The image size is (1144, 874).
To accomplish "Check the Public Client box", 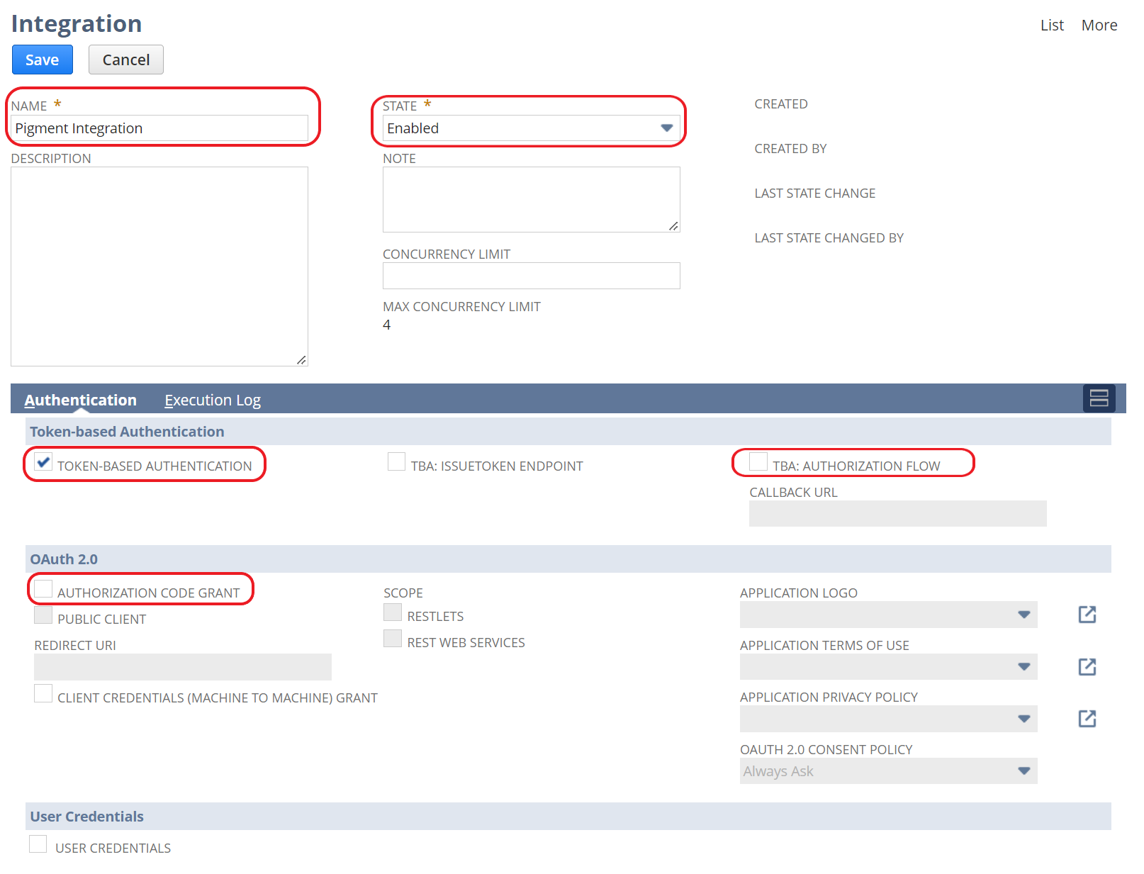I will click(x=43, y=615).
